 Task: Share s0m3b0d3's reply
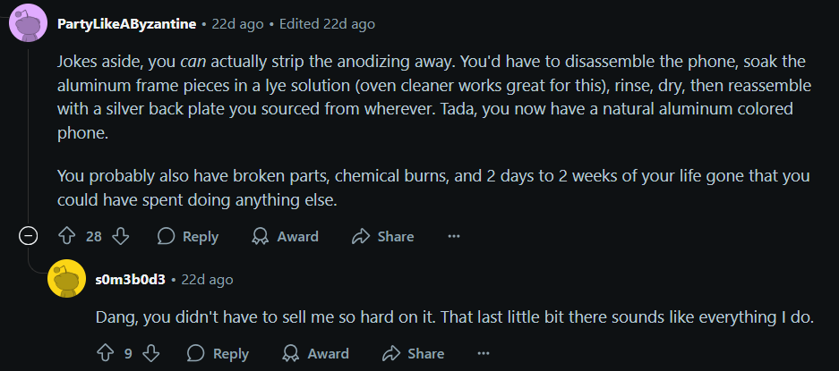click(414, 353)
